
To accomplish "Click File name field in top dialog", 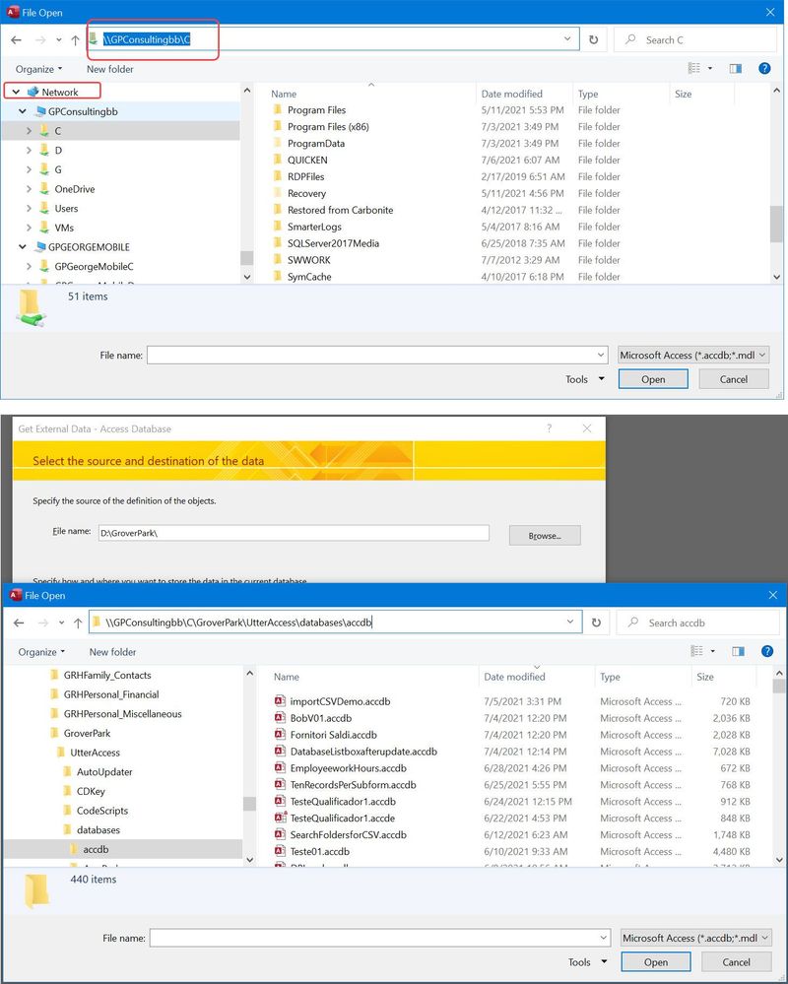I will [x=377, y=356].
